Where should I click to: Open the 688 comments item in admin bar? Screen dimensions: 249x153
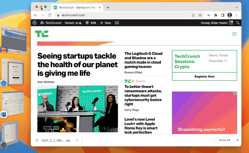[91, 23]
